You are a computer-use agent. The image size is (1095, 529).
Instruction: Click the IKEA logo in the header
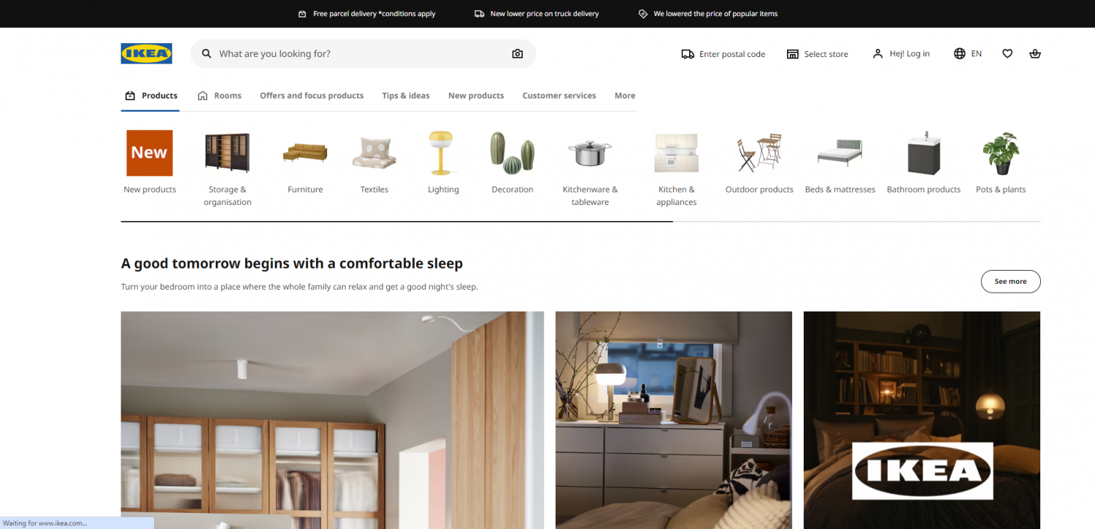(146, 53)
